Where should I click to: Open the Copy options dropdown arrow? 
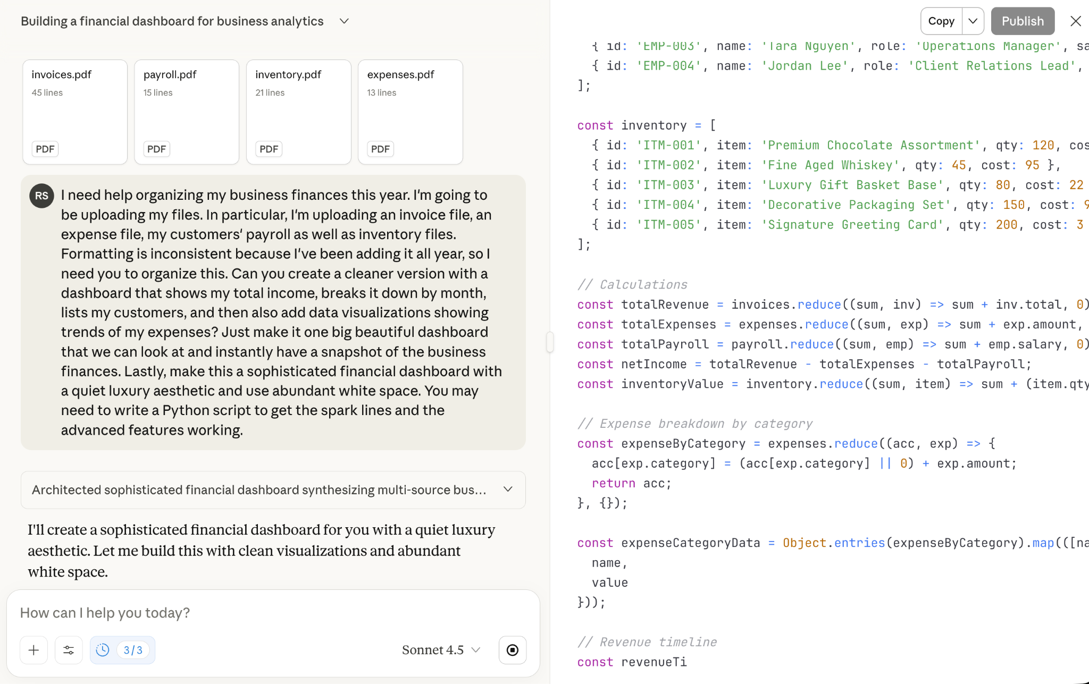pos(973,21)
